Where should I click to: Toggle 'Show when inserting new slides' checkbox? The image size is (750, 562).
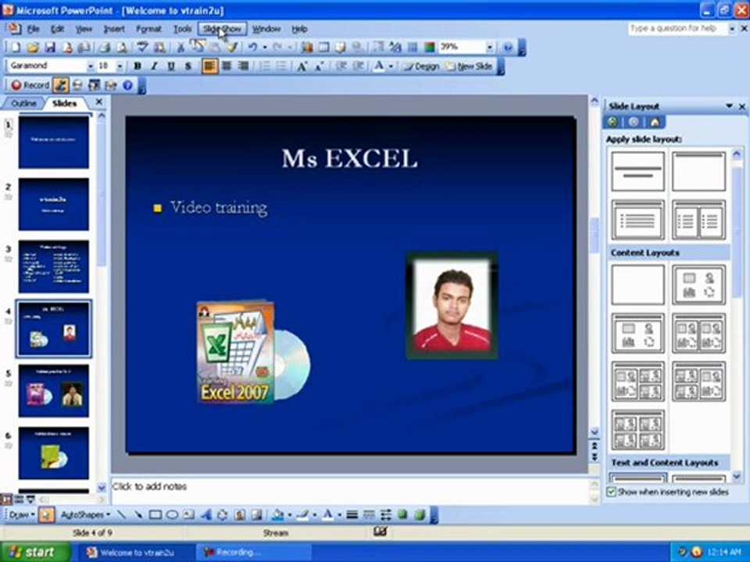pyautogui.click(x=611, y=492)
